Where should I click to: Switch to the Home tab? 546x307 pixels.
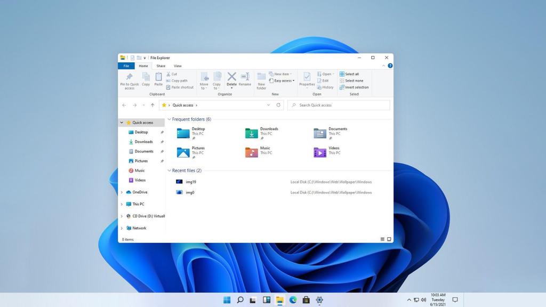[x=143, y=66]
